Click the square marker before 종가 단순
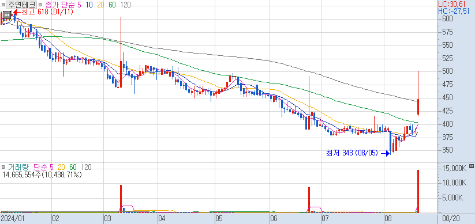The image size is (475, 224). click(40, 5)
